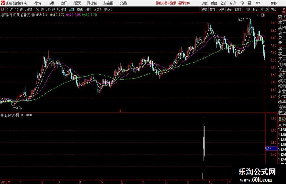The width and height of the screenshot is (286, 184).
Task: Open dropdown arrow beside 股朋指标网 indicator
Action: tap(2, 115)
